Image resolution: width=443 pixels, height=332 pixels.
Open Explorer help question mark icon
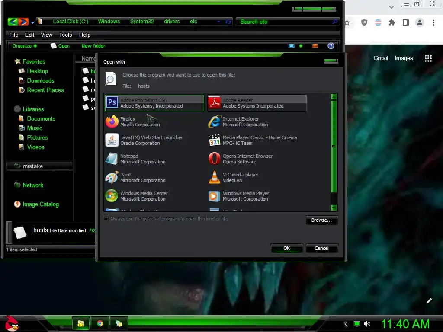click(331, 46)
